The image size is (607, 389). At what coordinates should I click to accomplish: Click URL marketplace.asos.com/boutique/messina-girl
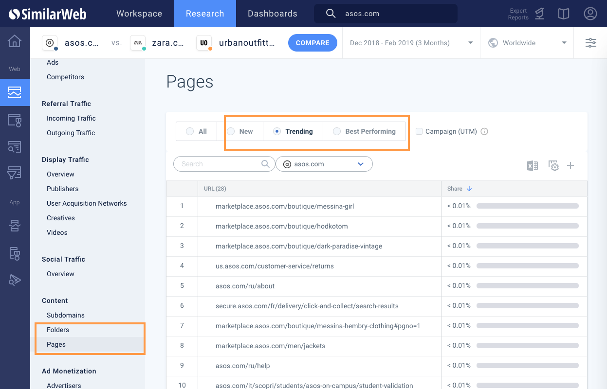pyautogui.click(x=285, y=206)
